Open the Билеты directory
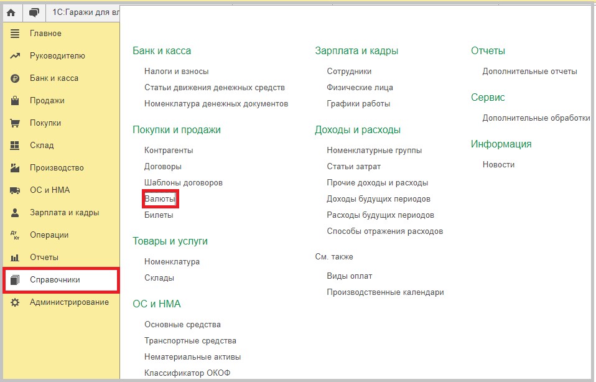 tap(159, 215)
